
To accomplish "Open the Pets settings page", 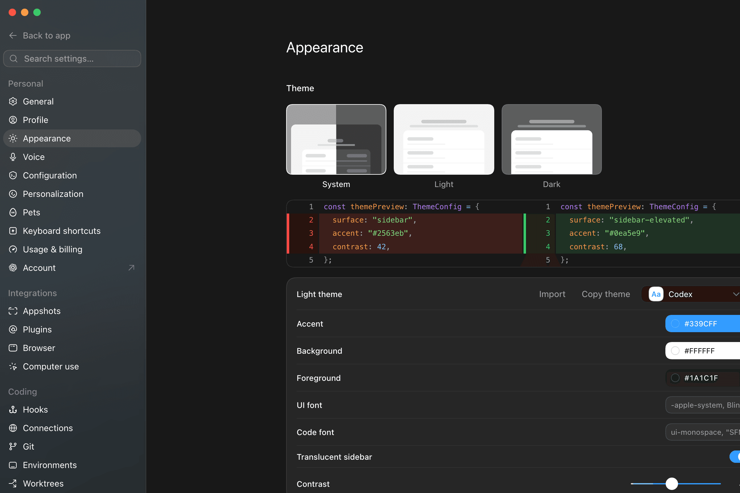I will tap(72, 212).
